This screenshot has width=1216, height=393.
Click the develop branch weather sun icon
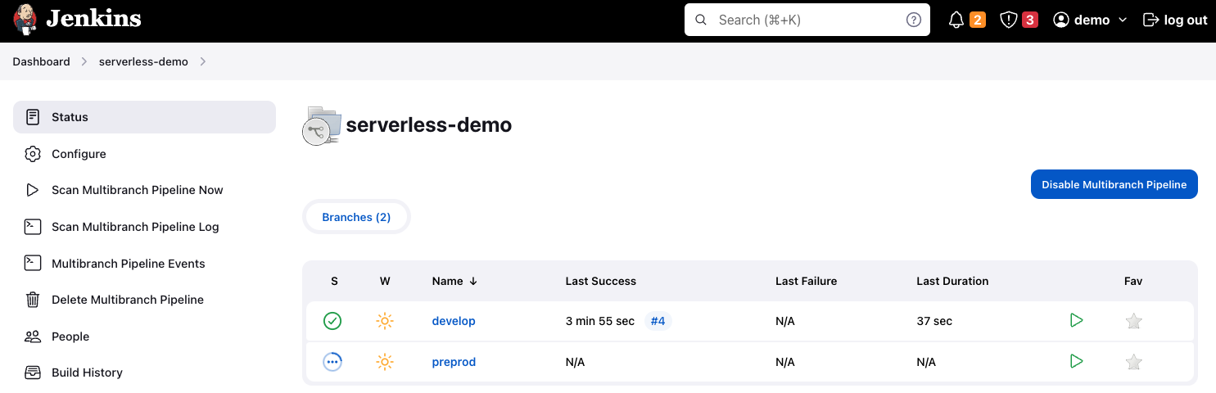(x=385, y=321)
